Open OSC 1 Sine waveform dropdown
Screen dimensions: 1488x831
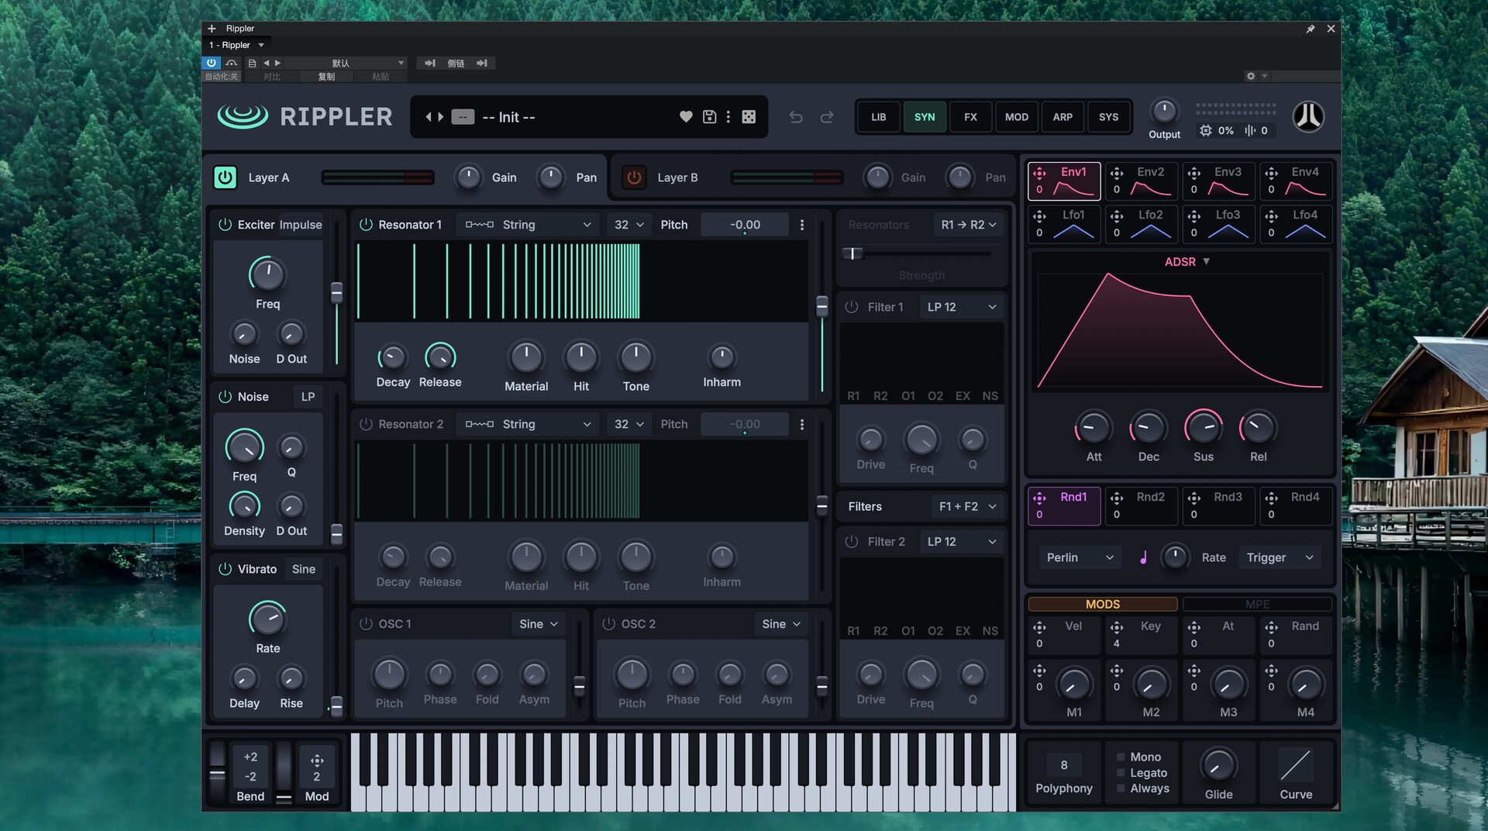[x=539, y=624]
